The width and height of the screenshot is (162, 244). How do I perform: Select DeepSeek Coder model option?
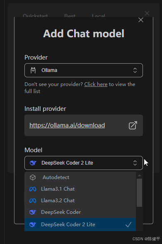[80, 212]
